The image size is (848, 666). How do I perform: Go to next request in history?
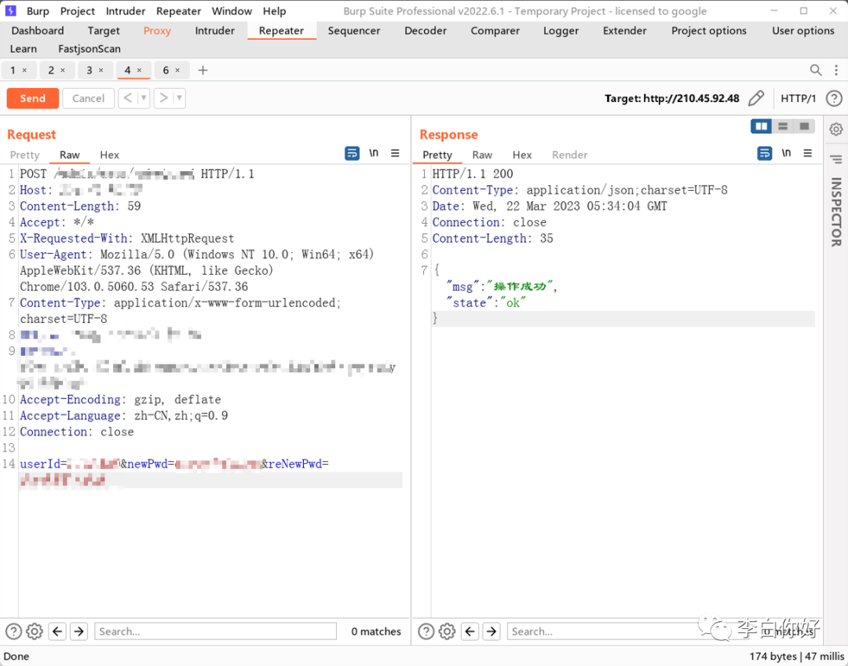point(163,98)
